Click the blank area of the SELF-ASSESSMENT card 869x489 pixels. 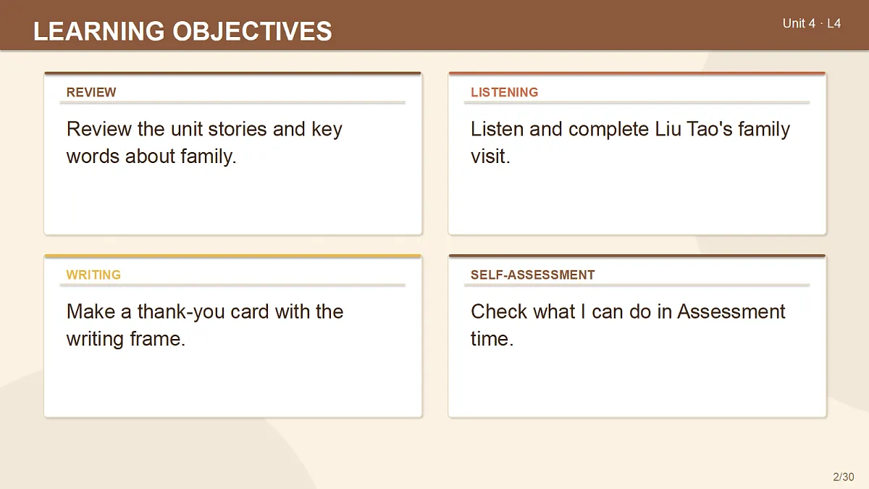[x=637, y=383]
